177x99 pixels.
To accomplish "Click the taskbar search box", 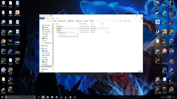I will coord(20,97).
